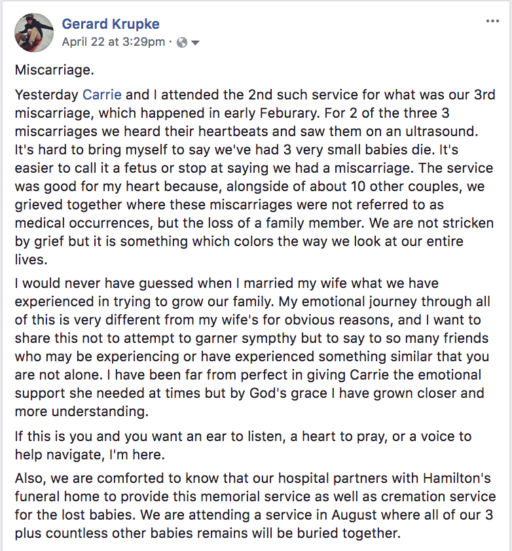
Task: Open the three-dot post options menu
Action: tap(492, 21)
